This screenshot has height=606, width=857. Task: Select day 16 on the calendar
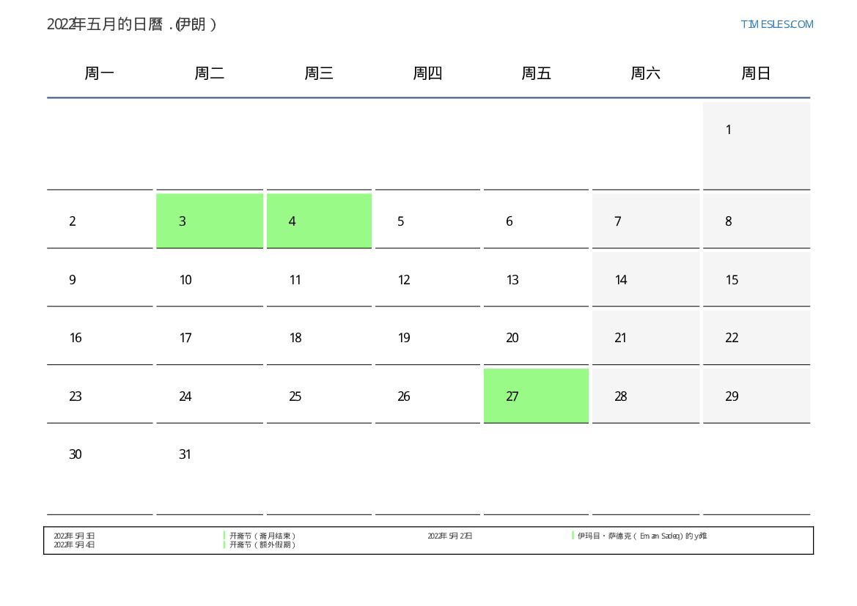100,338
